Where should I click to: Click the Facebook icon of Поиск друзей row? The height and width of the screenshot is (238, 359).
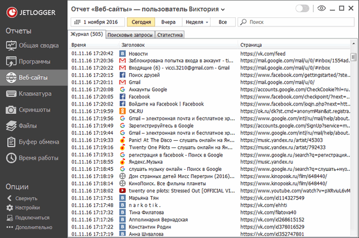pyautogui.click(x=123, y=75)
